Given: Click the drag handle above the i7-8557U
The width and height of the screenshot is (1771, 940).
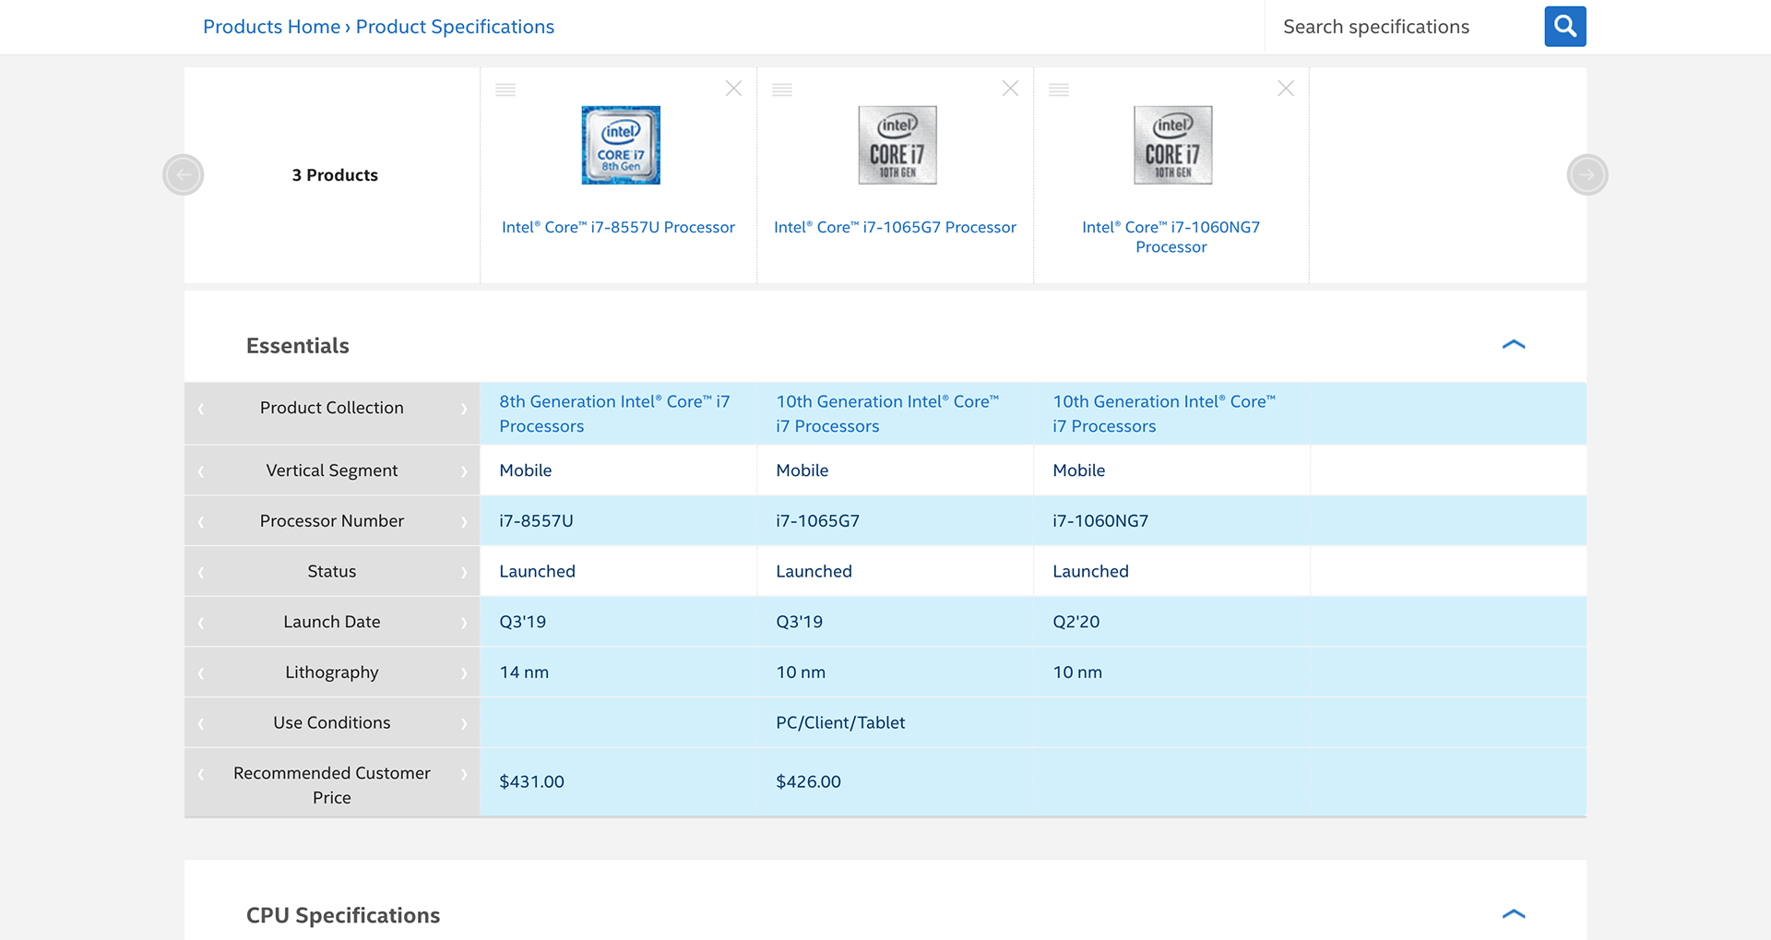Looking at the screenshot, I should [505, 89].
